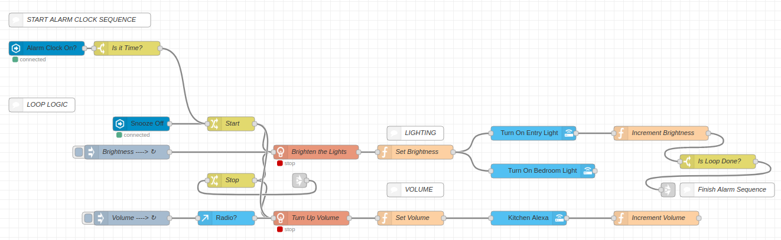
Task: Click the function icon on Set Brightness
Action: pos(385,152)
